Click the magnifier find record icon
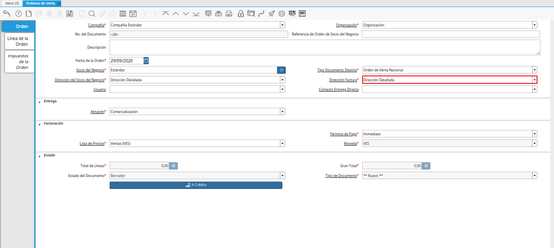Viewport: 554px width, 248px height. click(x=92, y=14)
